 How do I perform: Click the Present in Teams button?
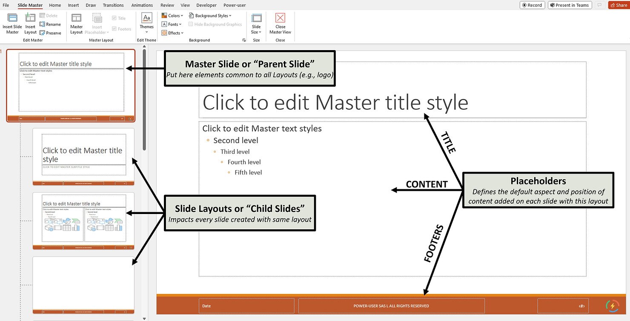tap(570, 5)
